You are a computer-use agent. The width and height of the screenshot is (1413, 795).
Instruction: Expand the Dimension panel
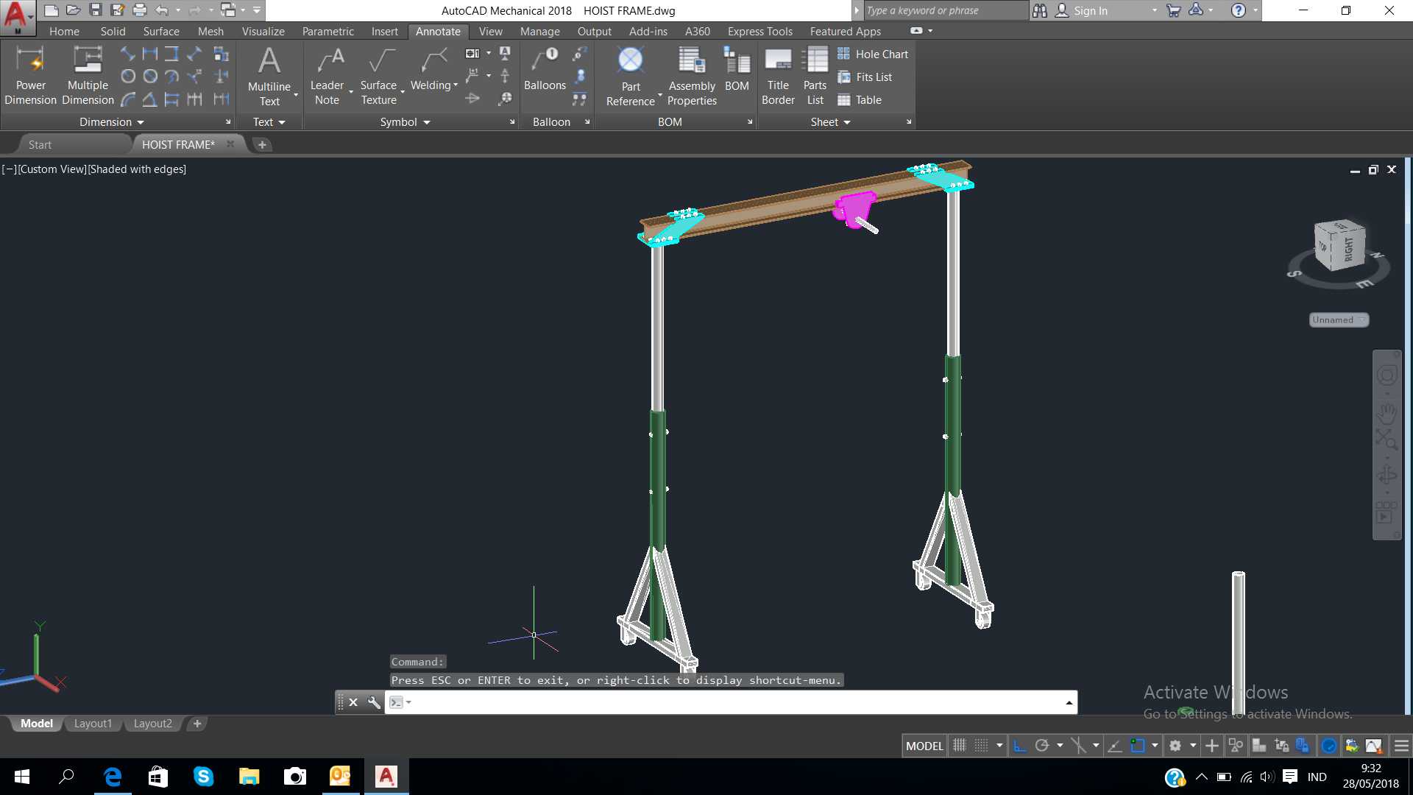pyautogui.click(x=112, y=122)
